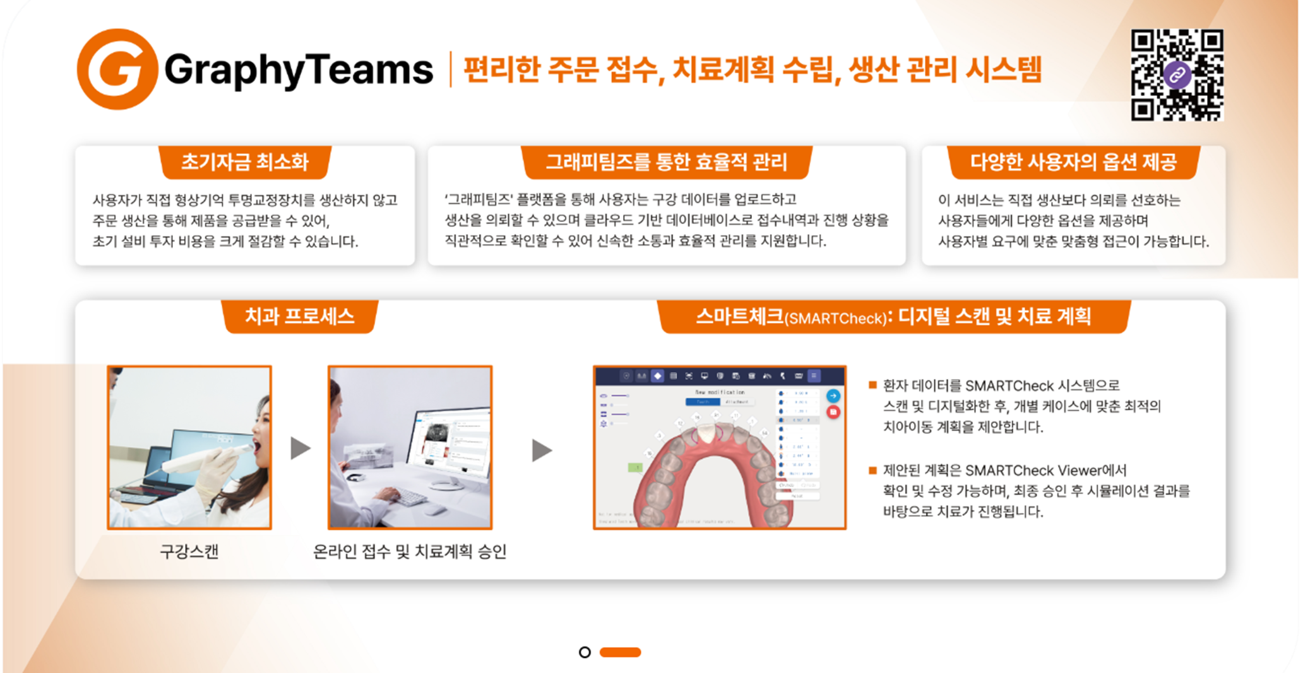Adjust the third slider in SMARTCheck left panel
The image size is (1303, 673).
tap(620, 414)
